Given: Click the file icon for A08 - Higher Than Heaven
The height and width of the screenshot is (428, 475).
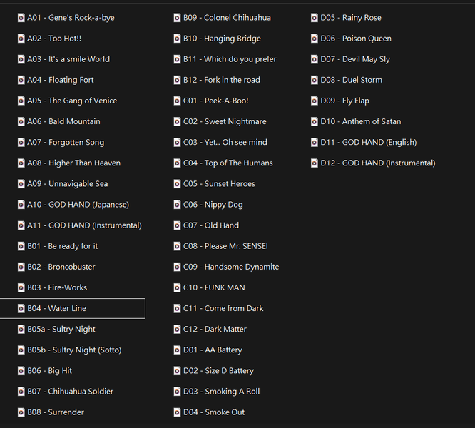Looking at the screenshot, I should tap(21, 163).
